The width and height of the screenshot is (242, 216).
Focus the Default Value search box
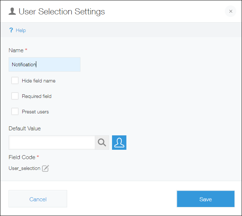pyautogui.click(x=52, y=143)
